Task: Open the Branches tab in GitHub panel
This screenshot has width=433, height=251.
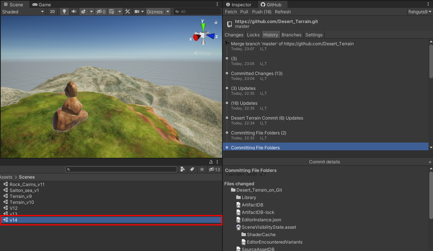Action: pyautogui.click(x=291, y=35)
